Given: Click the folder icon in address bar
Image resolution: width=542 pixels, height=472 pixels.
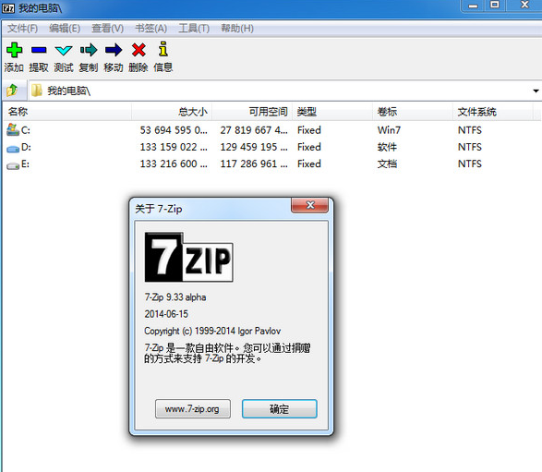Looking at the screenshot, I should point(37,91).
